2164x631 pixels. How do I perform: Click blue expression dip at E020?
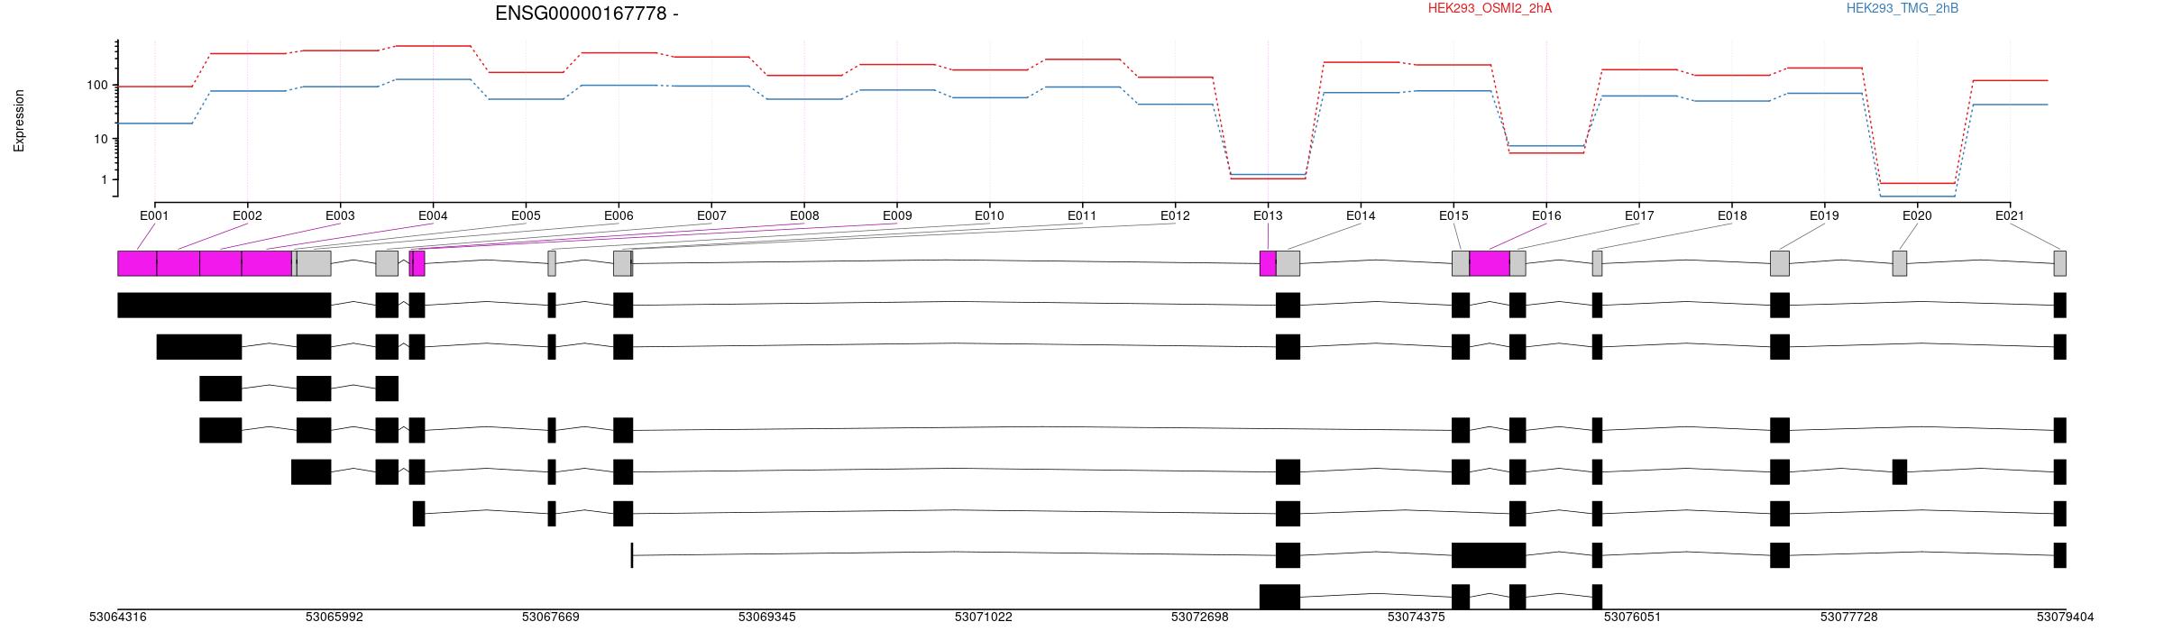coord(1917,196)
